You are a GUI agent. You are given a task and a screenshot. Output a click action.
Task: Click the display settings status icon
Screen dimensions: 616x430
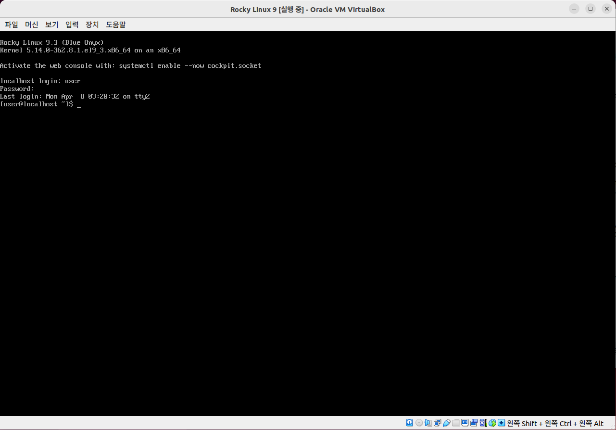click(x=465, y=423)
